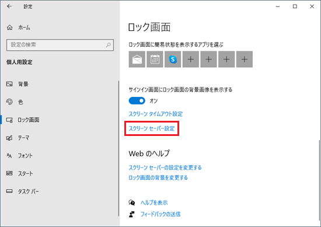Image resolution: width=321 pixels, height=227 pixels.
Task: Add an app with the third plus tile
Action: point(226,60)
